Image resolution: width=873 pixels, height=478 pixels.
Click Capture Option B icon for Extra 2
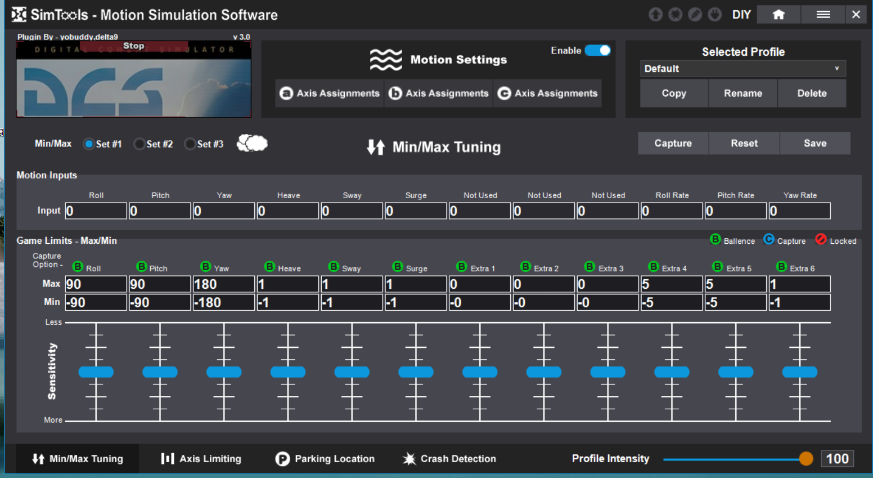pos(526,266)
